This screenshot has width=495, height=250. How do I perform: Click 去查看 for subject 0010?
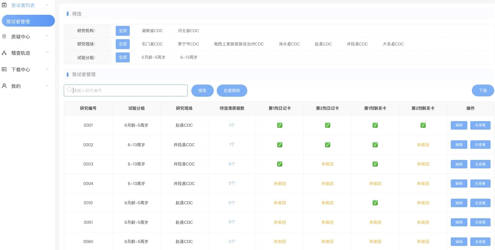pyautogui.click(x=480, y=203)
